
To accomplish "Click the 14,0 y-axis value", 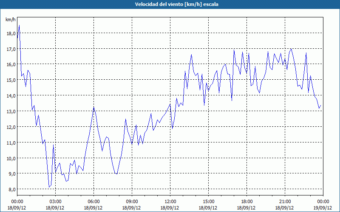I will tap(11, 96).
